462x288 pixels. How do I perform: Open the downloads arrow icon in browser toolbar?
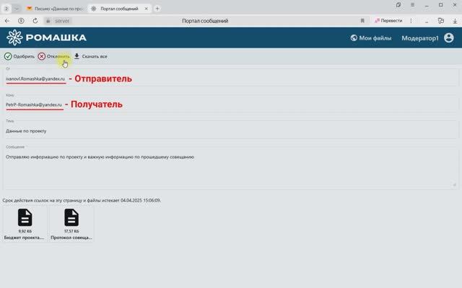[x=455, y=21]
